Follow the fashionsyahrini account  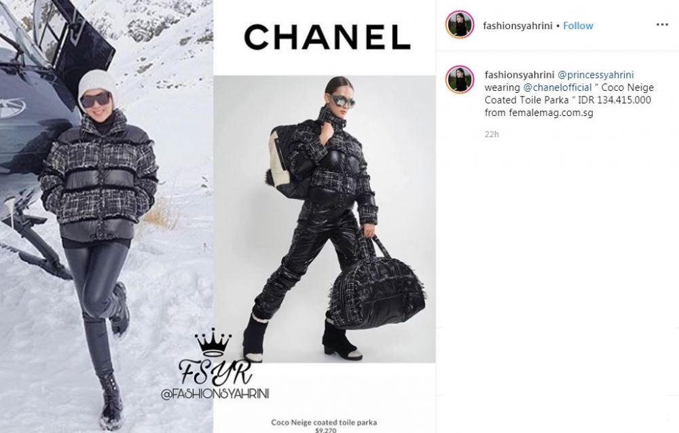[x=578, y=26]
